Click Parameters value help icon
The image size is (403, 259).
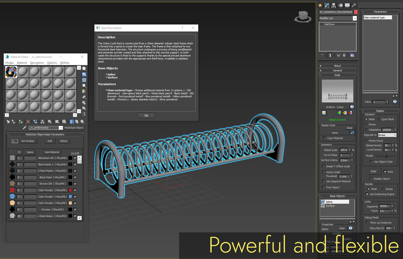pos(395,102)
